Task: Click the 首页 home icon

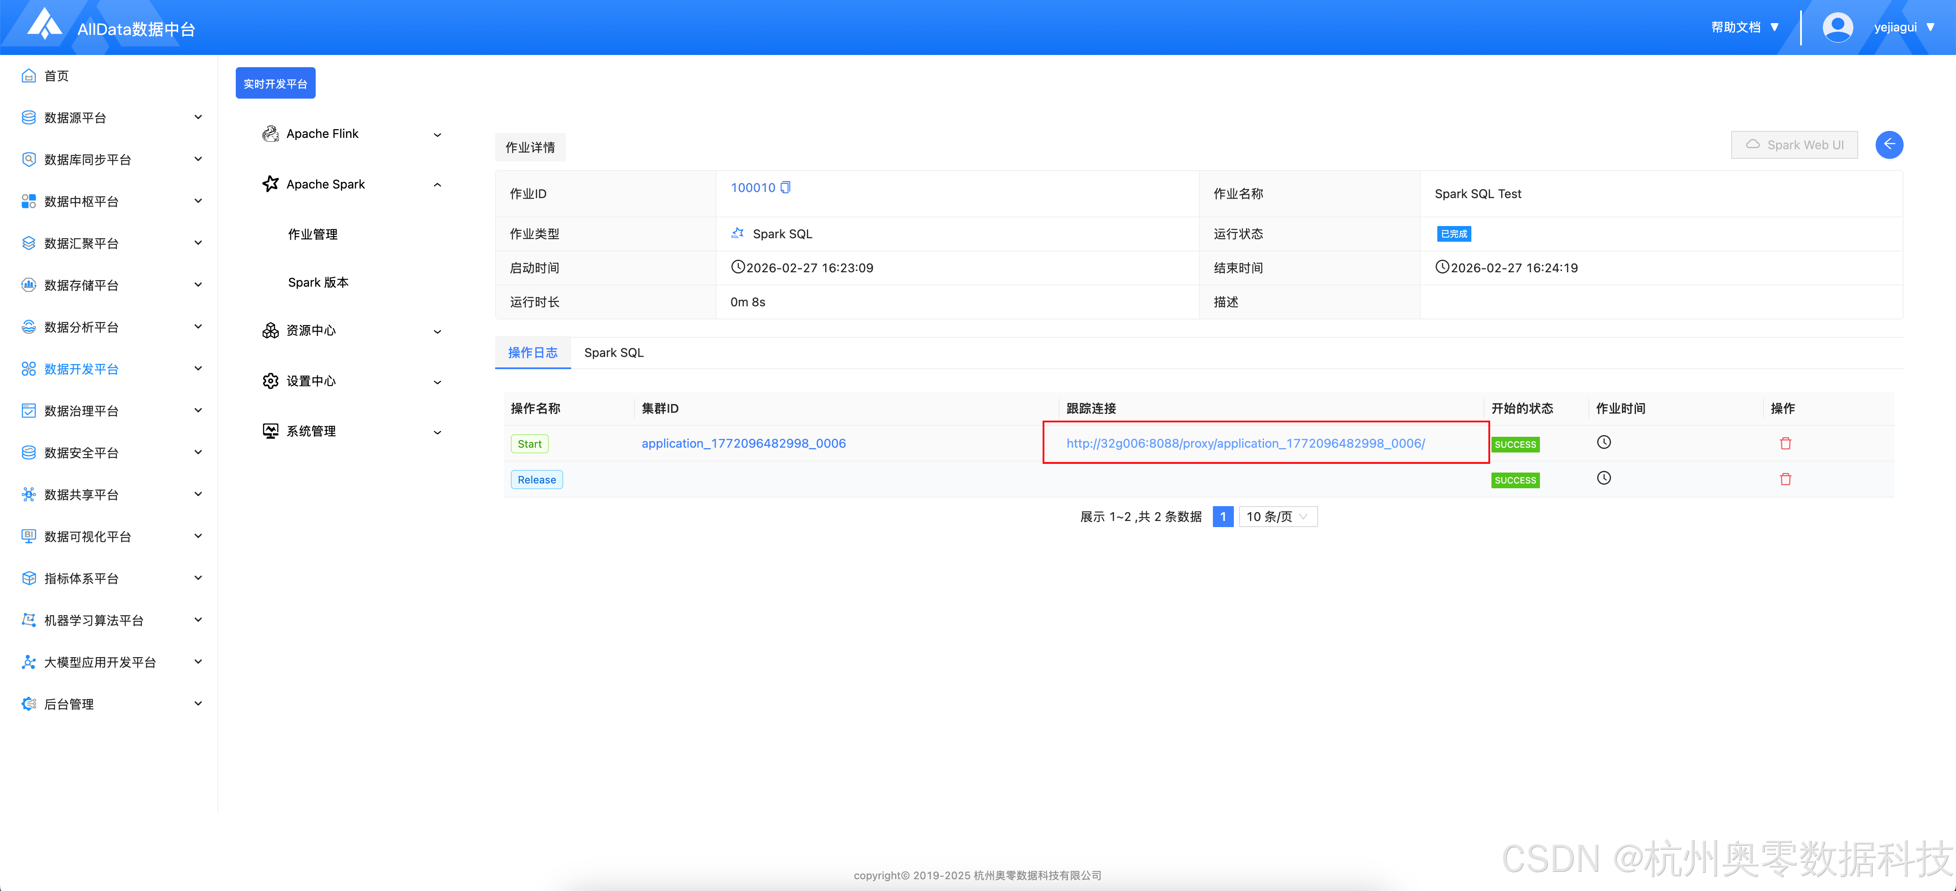Action: tap(29, 76)
